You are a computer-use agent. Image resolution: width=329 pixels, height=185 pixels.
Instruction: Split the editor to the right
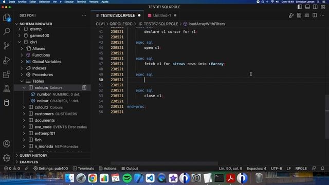pyautogui.click(x=315, y=15)
